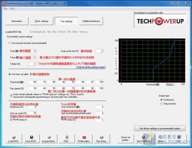Open Hex dump icon button
Image resolution: width=192 pixels, height=148 pixels.
tap(102, 138)
